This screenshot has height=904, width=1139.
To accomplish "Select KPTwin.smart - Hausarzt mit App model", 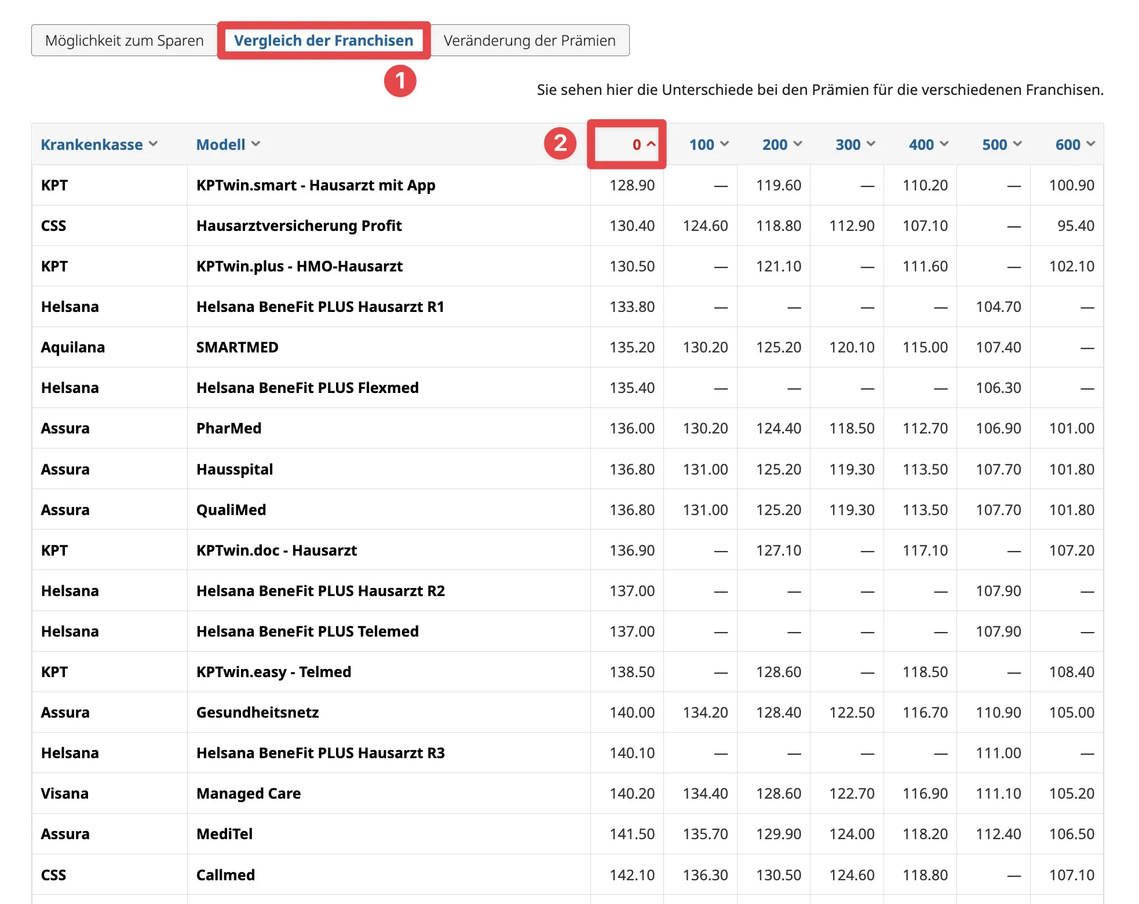I will coord(316,185).
